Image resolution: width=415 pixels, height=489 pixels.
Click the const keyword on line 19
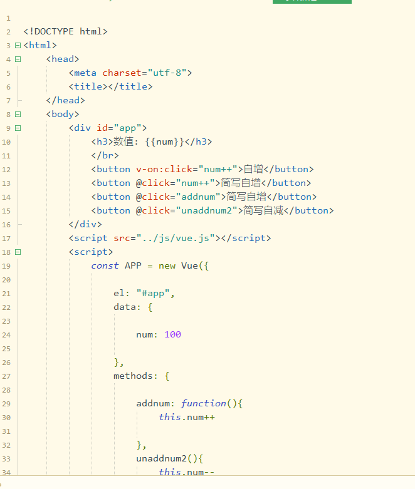pos(105,265)
